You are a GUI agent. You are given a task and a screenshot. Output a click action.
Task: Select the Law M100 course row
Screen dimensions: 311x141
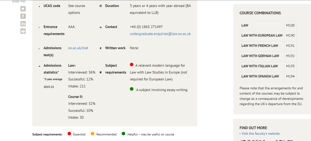tap(268, 26)
